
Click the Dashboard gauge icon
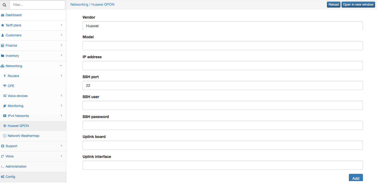pyautogui.click(x=3, y=15)
